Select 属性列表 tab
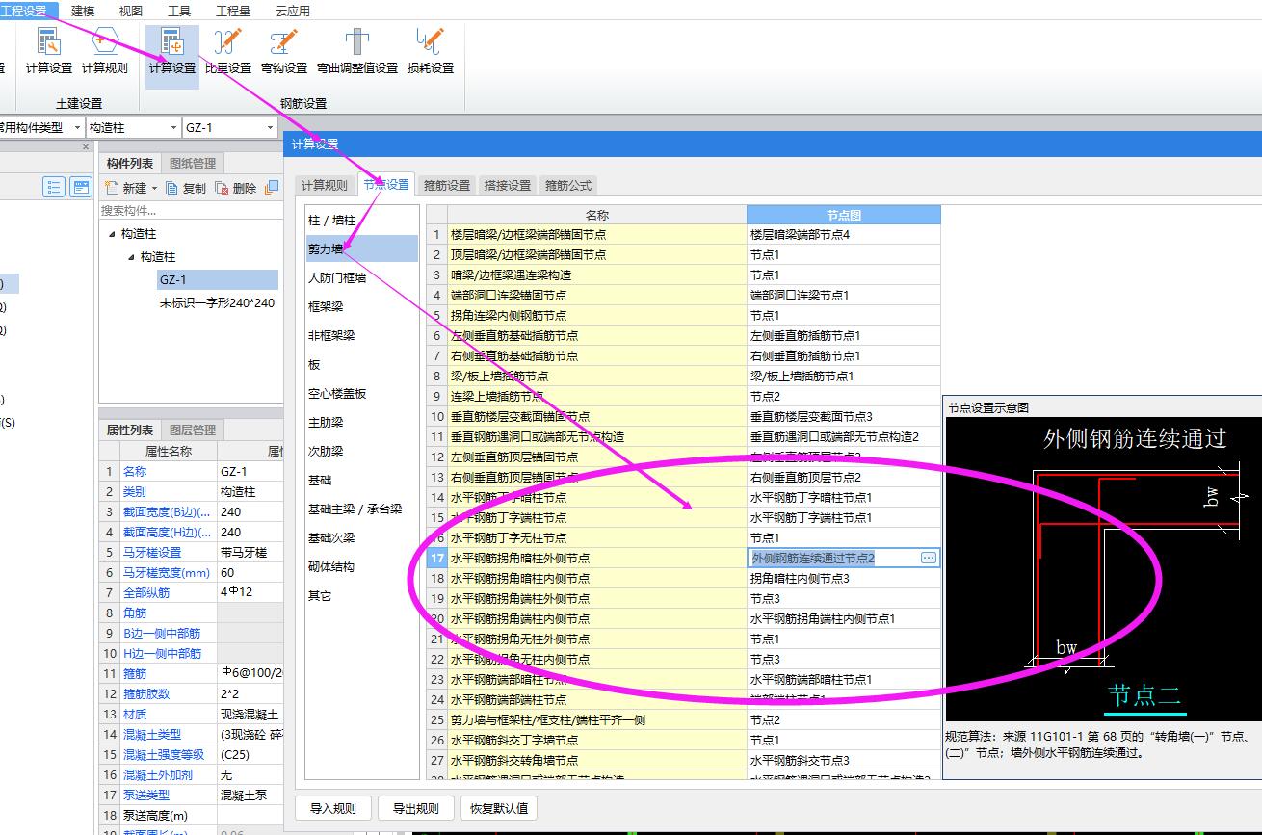Viewport: 1262px width, 835px height. point(130,430)
